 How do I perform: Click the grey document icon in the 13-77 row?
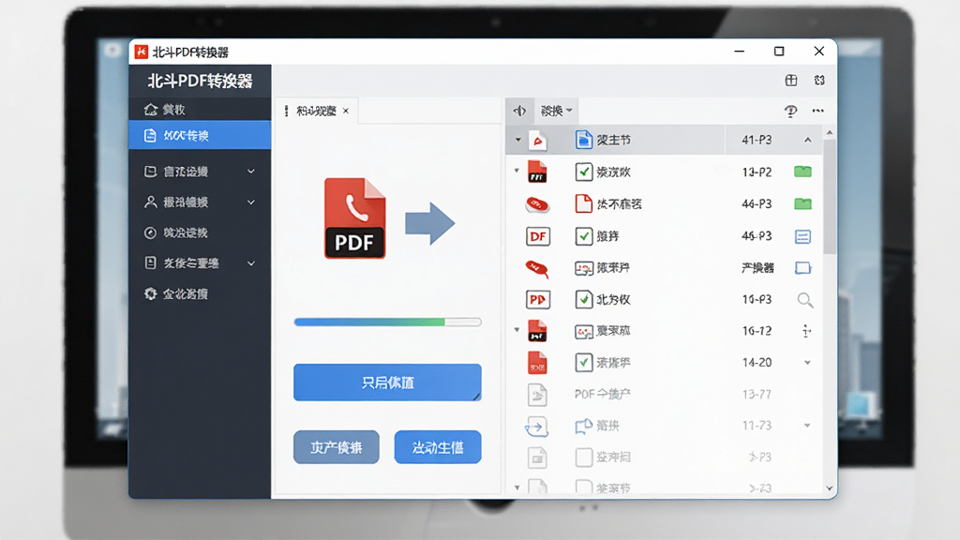click(537, 395)
